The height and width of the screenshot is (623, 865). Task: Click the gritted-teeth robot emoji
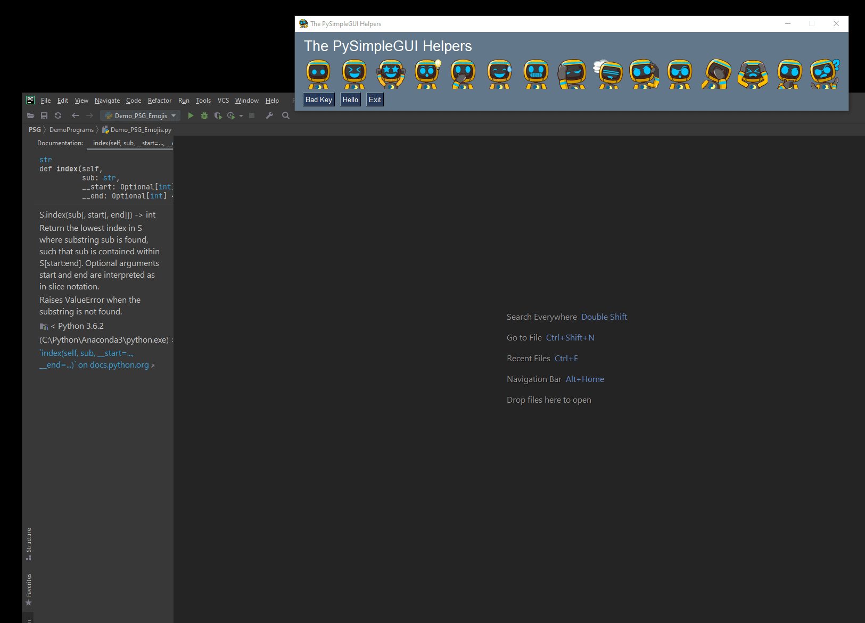(536, 74)
